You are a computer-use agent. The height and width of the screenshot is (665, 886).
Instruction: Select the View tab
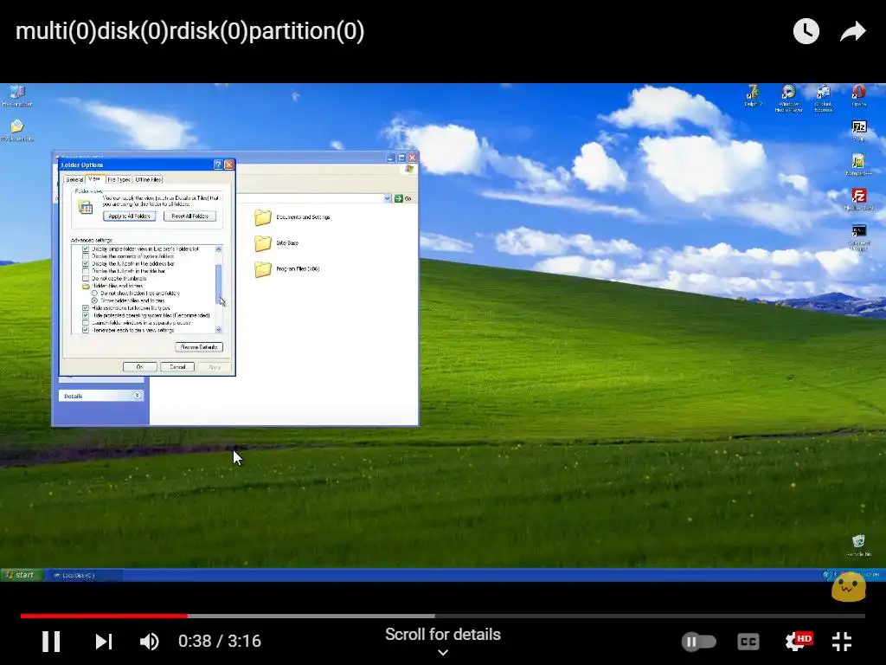point(94,178)
